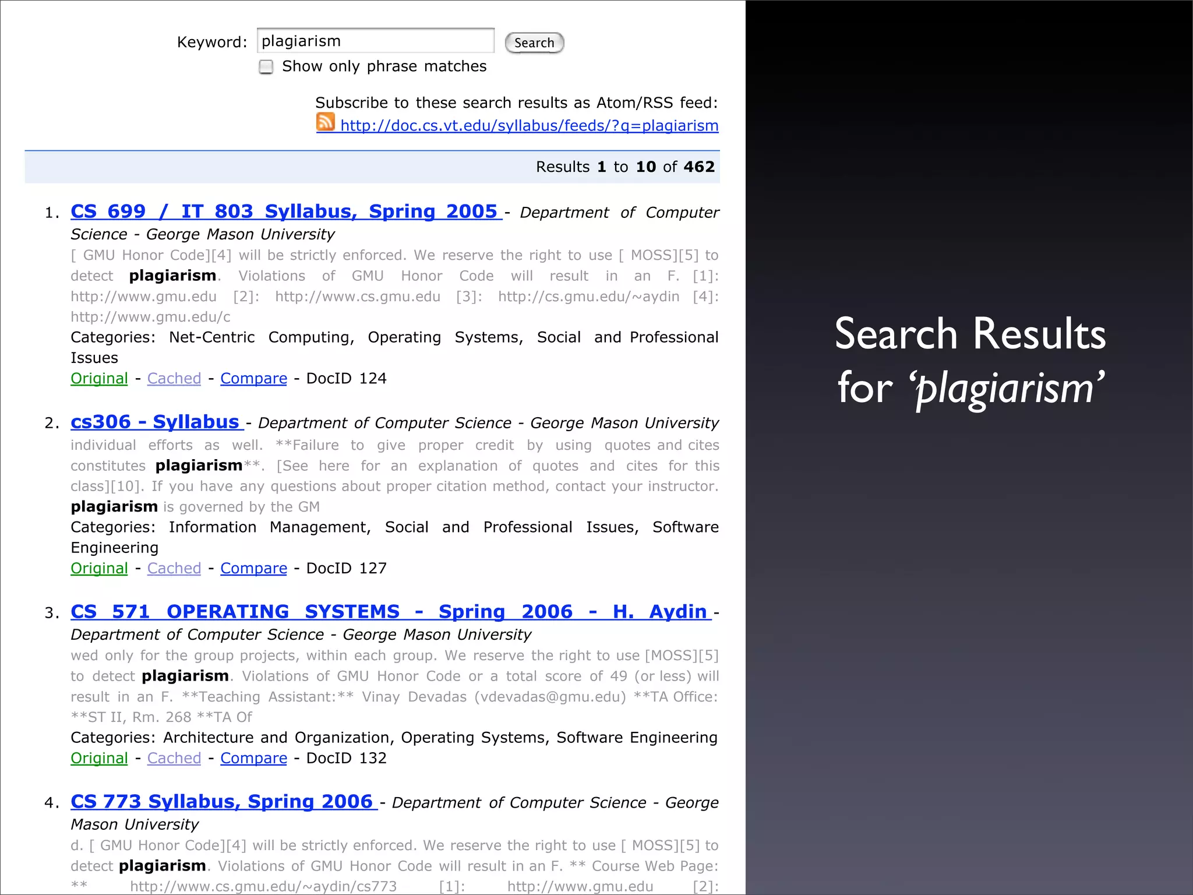Image resolution: width=1193 pixels, height=895 pixels.
Task: Open Compare link for DocID 127
Action: (x=253, y=569)
